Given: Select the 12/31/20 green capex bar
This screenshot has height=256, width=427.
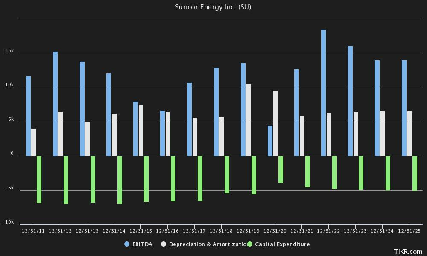Looking at the screenshot, I should (281, 169).
